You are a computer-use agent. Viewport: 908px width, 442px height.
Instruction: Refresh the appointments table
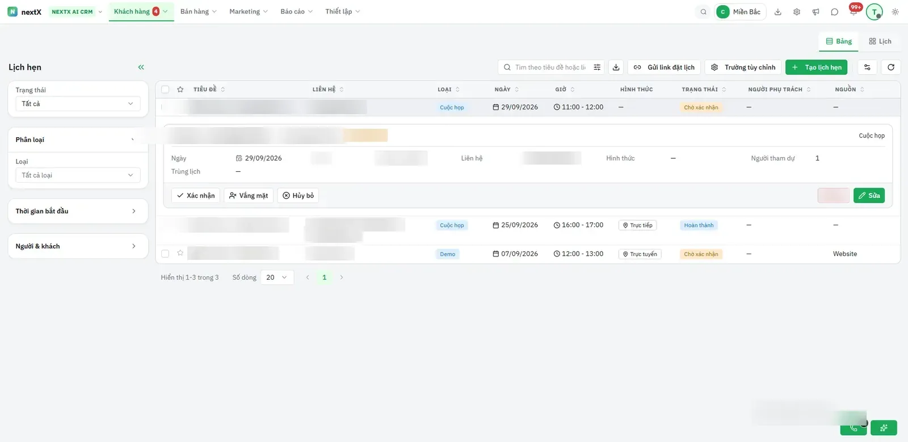(x=891, y=67)
